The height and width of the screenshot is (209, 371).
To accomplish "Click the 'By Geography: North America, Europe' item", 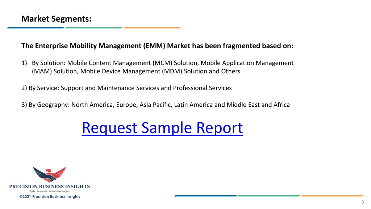I will pyautogui.click(x=155, y=105).
